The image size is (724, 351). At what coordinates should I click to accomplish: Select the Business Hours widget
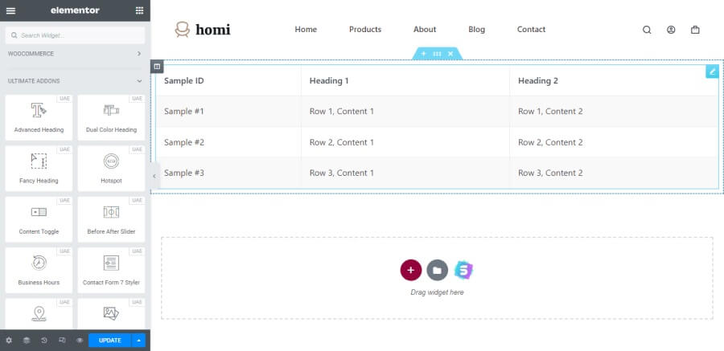(x=39, y=271)
